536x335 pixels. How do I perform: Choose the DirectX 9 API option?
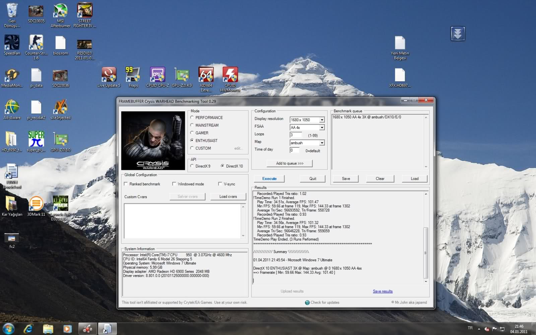pos(192,166)
